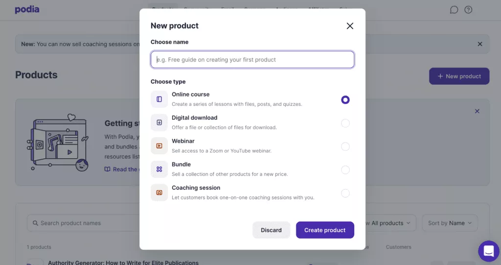This screenshot has width=501, height=265.
Task: Choose the Webinar radio option
Action: click(345, 146)
